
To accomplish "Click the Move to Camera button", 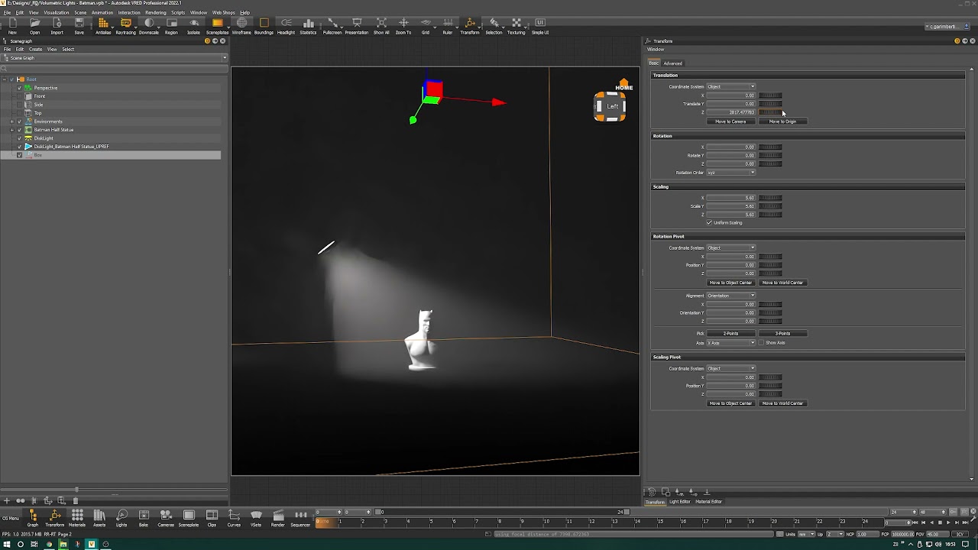I will pos(730,121).
